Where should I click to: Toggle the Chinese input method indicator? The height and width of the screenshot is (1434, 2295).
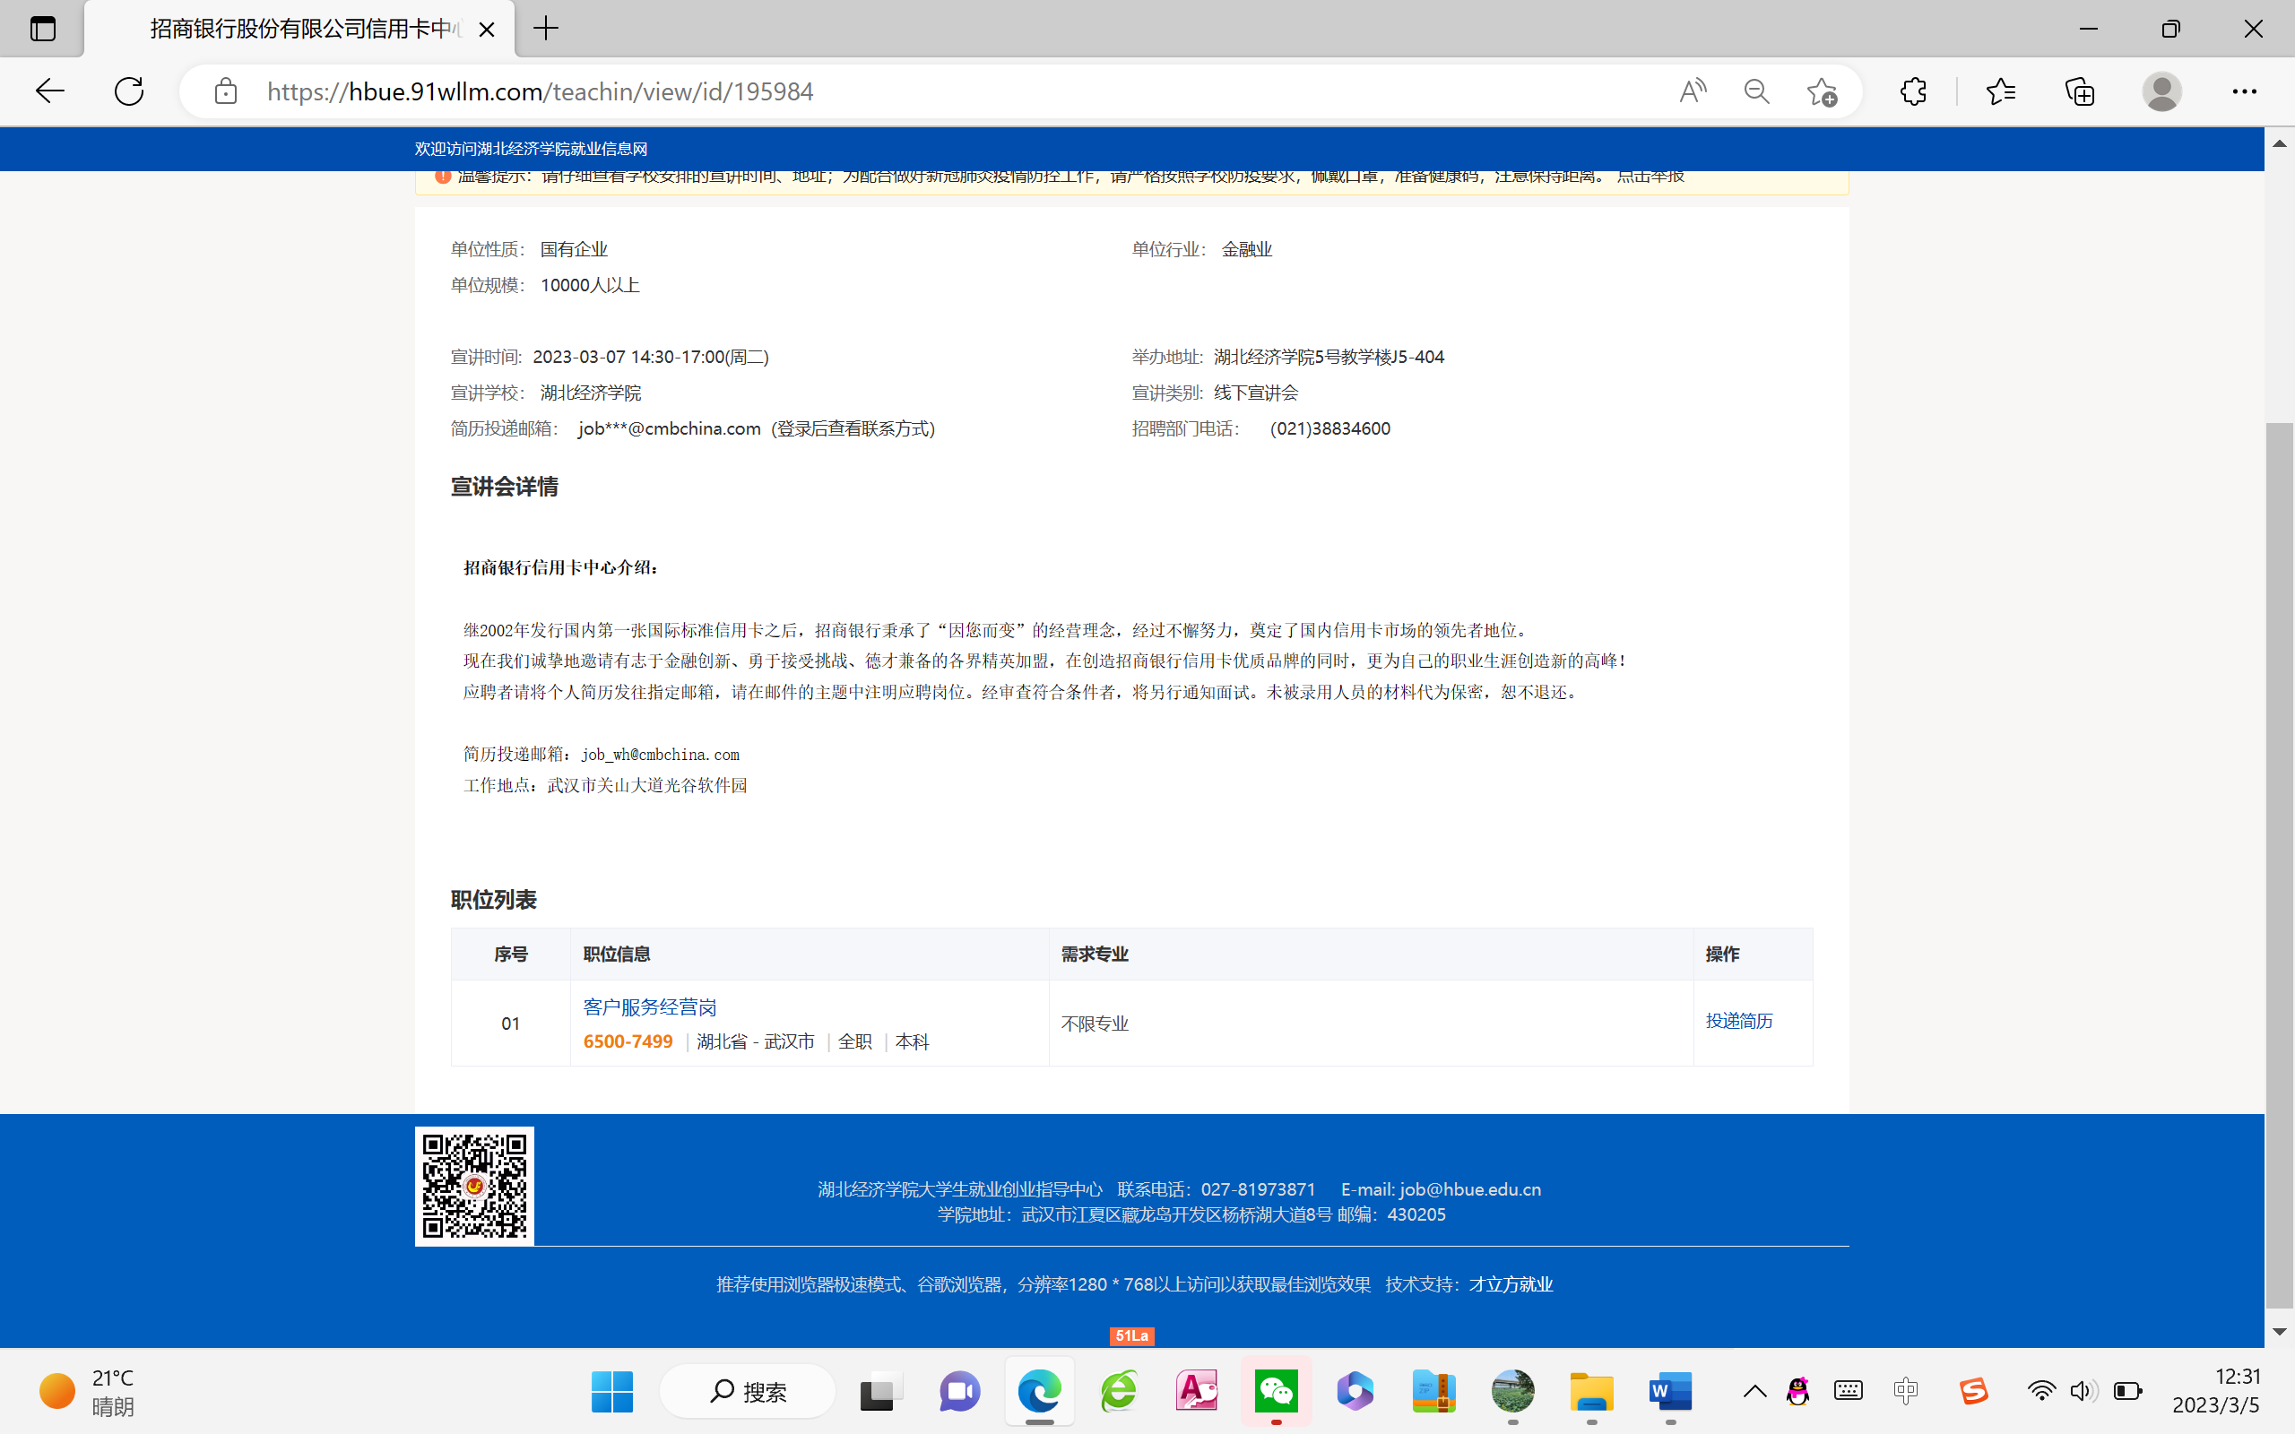click(1905, 1391)
